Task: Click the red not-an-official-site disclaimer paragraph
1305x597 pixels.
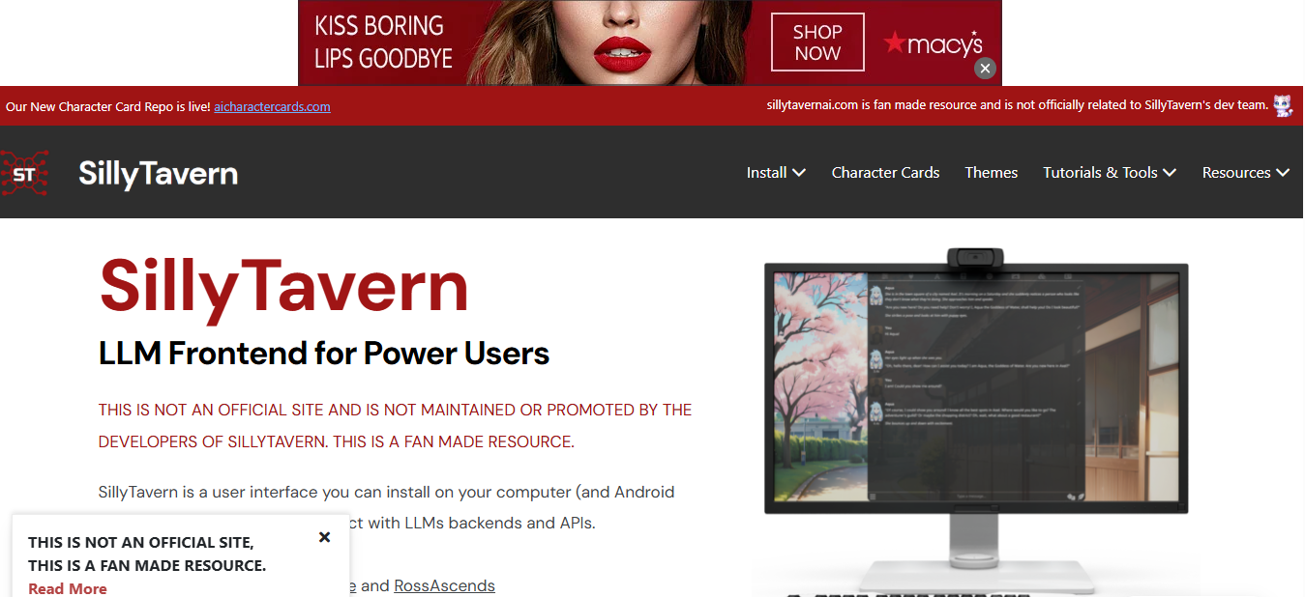Action: [x=395, y=425]
